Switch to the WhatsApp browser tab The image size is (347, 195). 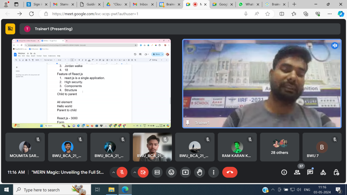(249, 4)
